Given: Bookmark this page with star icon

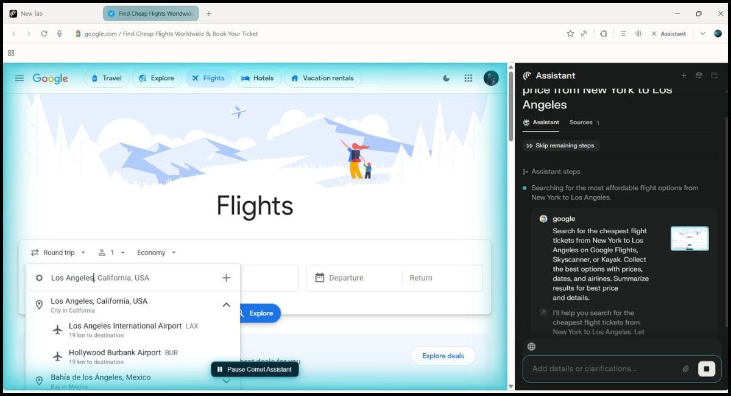Looking at the screenshot, I should (x=570, y=34).
